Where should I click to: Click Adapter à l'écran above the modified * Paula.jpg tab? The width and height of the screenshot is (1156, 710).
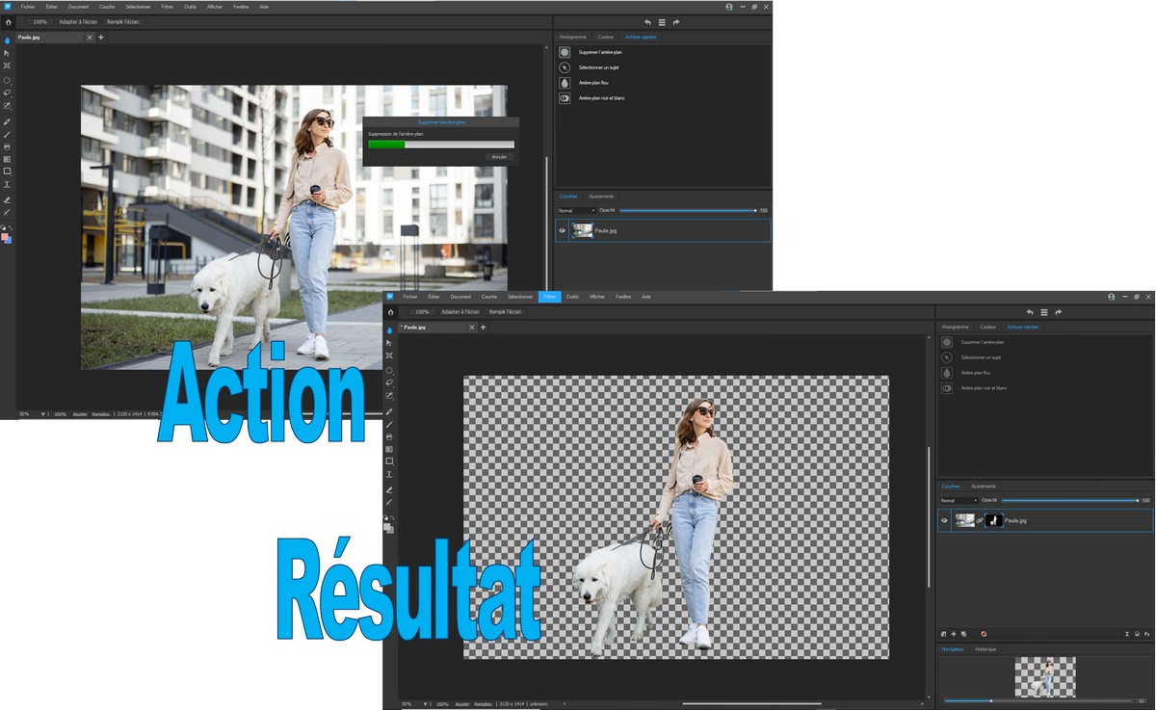coord(460,312)
